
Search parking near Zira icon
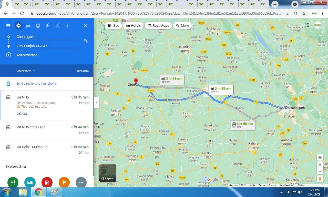coord(64,182)
